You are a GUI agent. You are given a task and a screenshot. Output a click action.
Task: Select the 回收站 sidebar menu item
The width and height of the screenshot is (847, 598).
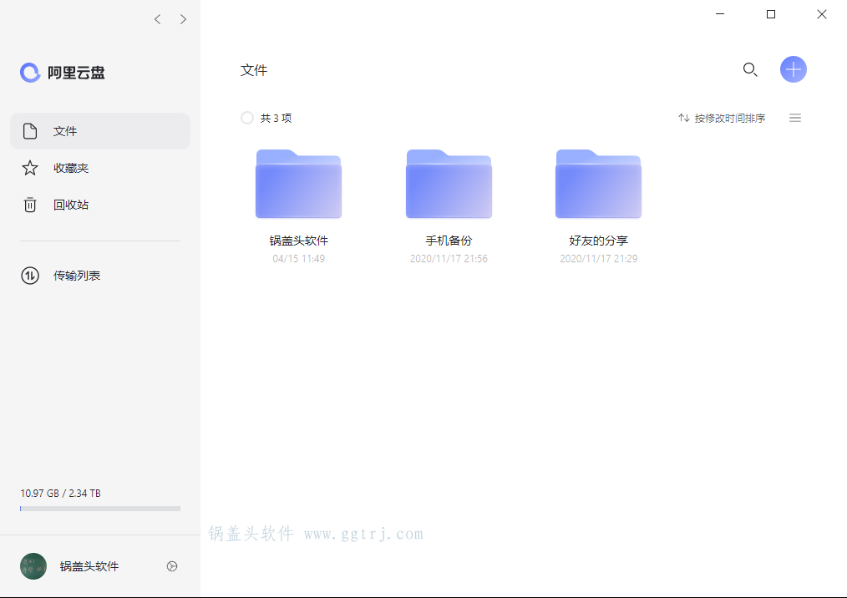coord(100,205)
